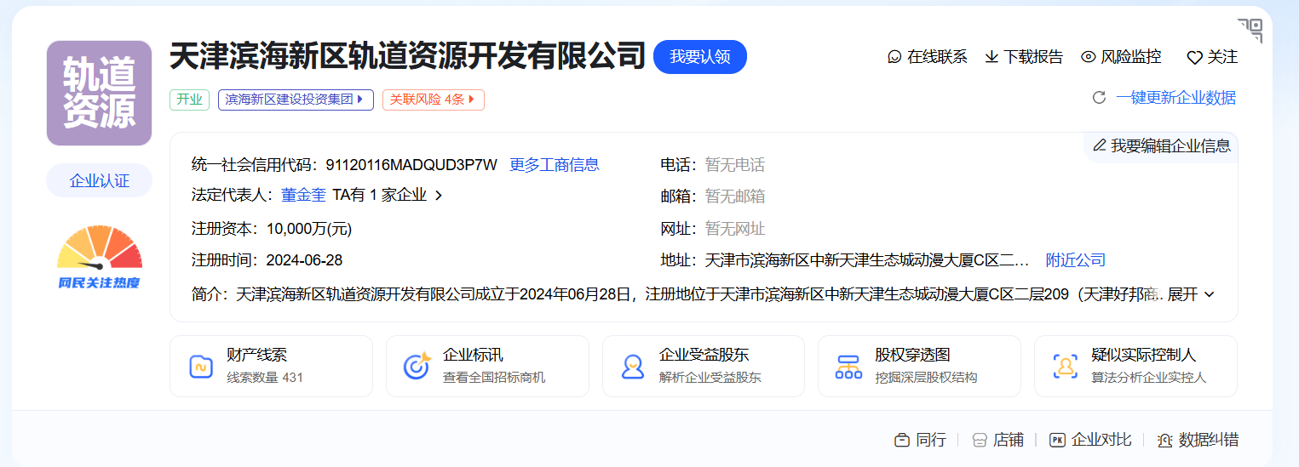
Task: Select the company name heading
Action: pyautogui.click(x=407, y=56)
